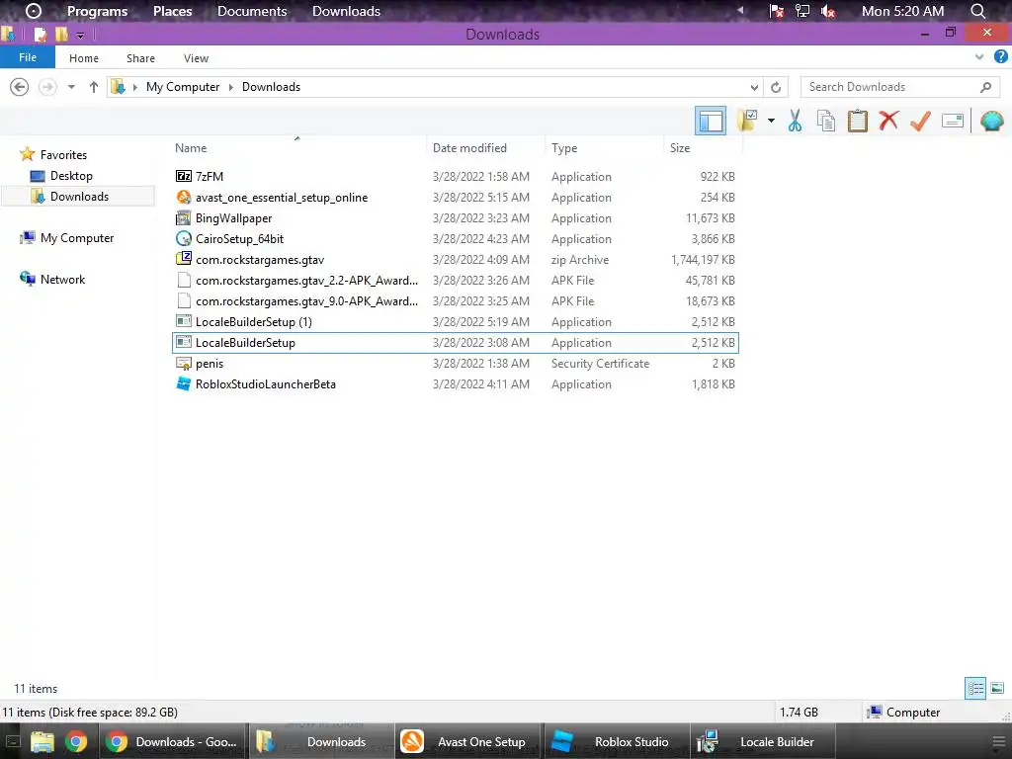This screenshot has width=1012, height=759.
Task: Open the Downloads menu in top panel
Action: [x=346, y=11]
